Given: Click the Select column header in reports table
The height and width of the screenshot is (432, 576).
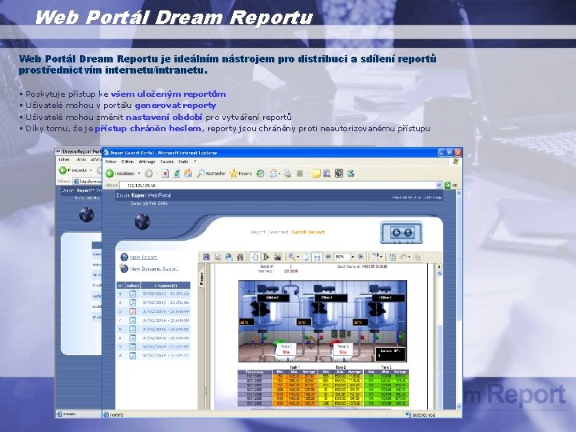Looking at the screenshot, I should [x=133, y=285].
